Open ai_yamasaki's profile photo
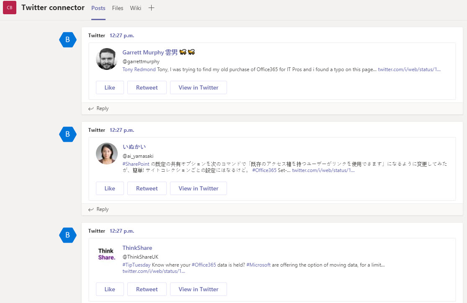The image size is (467, 303). point(107,154)
